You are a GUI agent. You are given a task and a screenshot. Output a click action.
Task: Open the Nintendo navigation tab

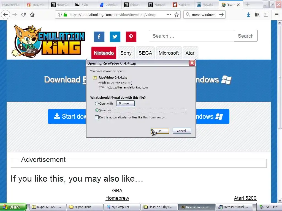[104, 53]
